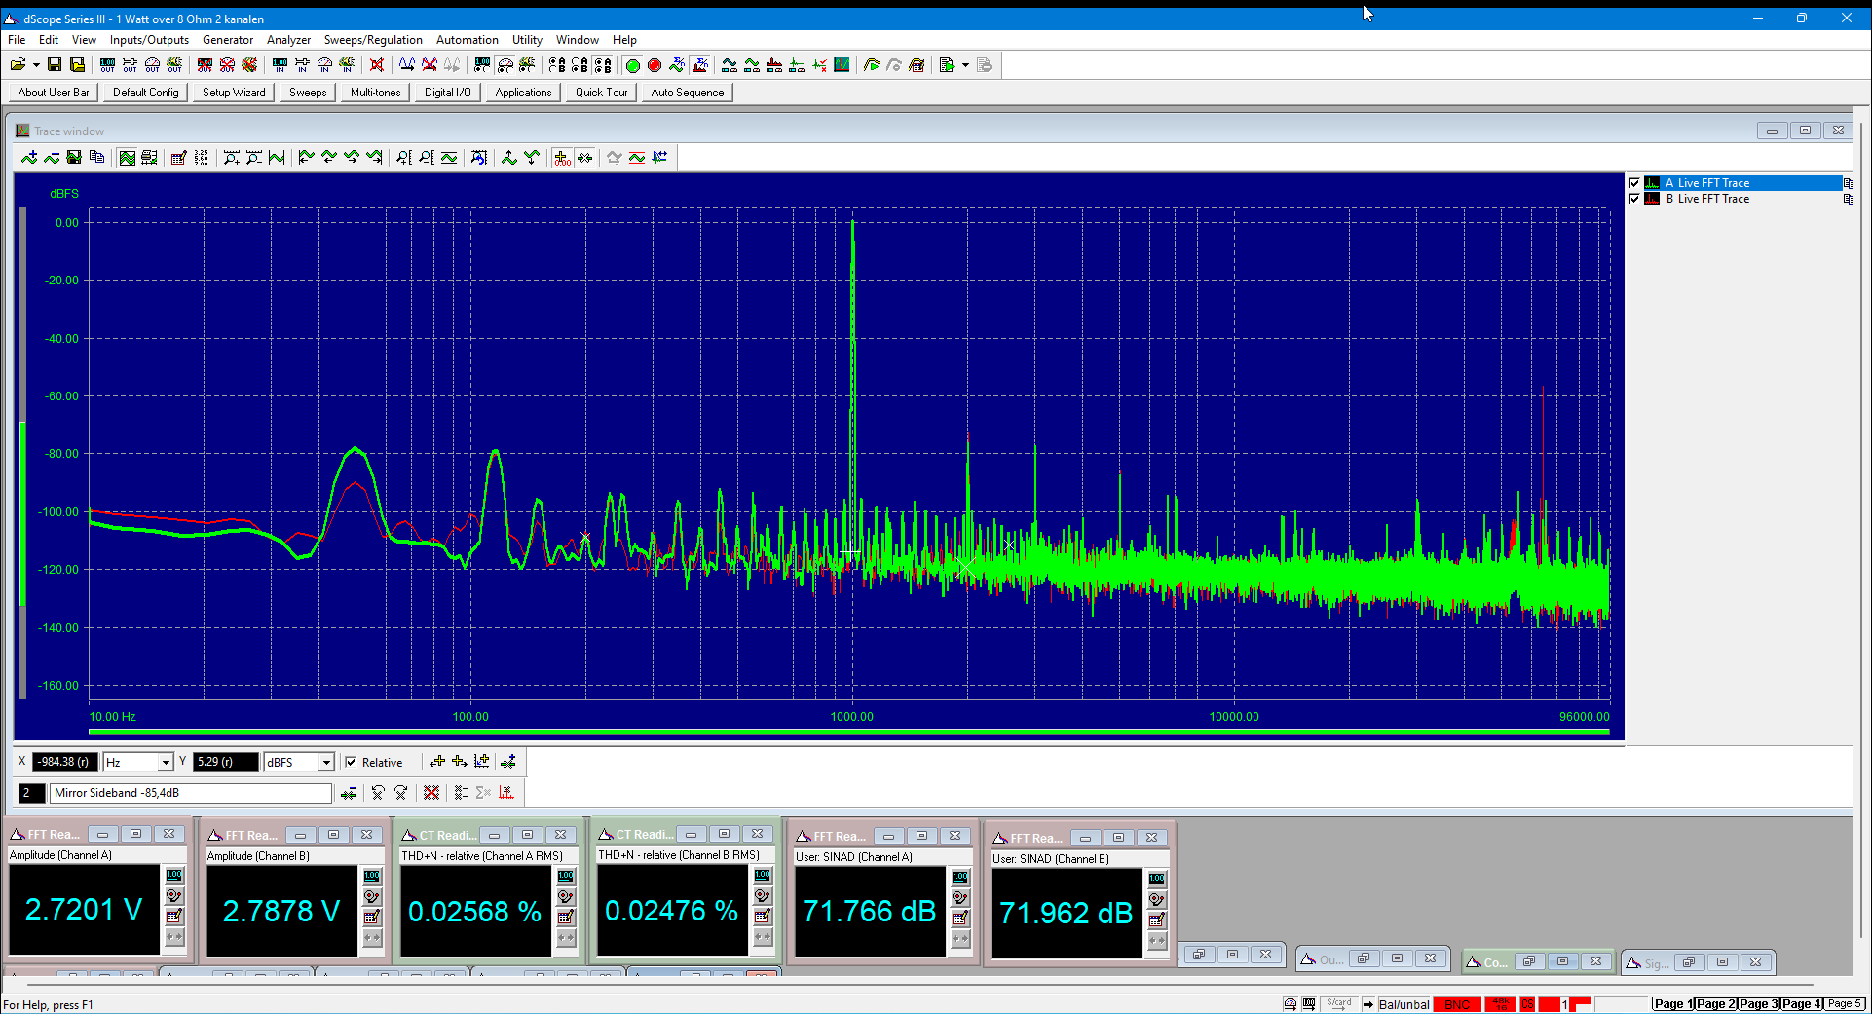Click the remove trace icon in Trace window
The height and width of the screenshot is (1014, 1872).
click(52, 158)
